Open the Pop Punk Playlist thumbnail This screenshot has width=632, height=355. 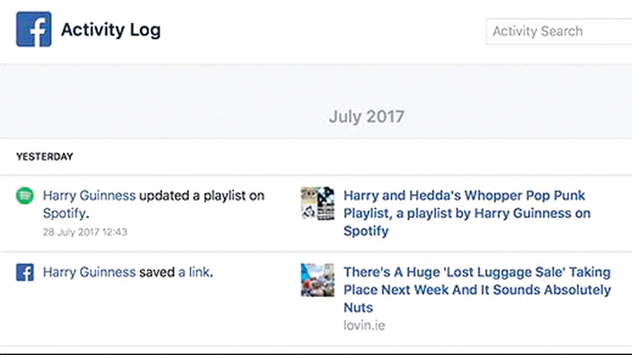tap(318, 203)
